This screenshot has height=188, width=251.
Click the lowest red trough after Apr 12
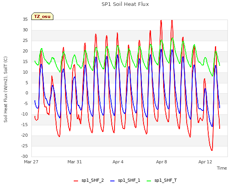212,150
